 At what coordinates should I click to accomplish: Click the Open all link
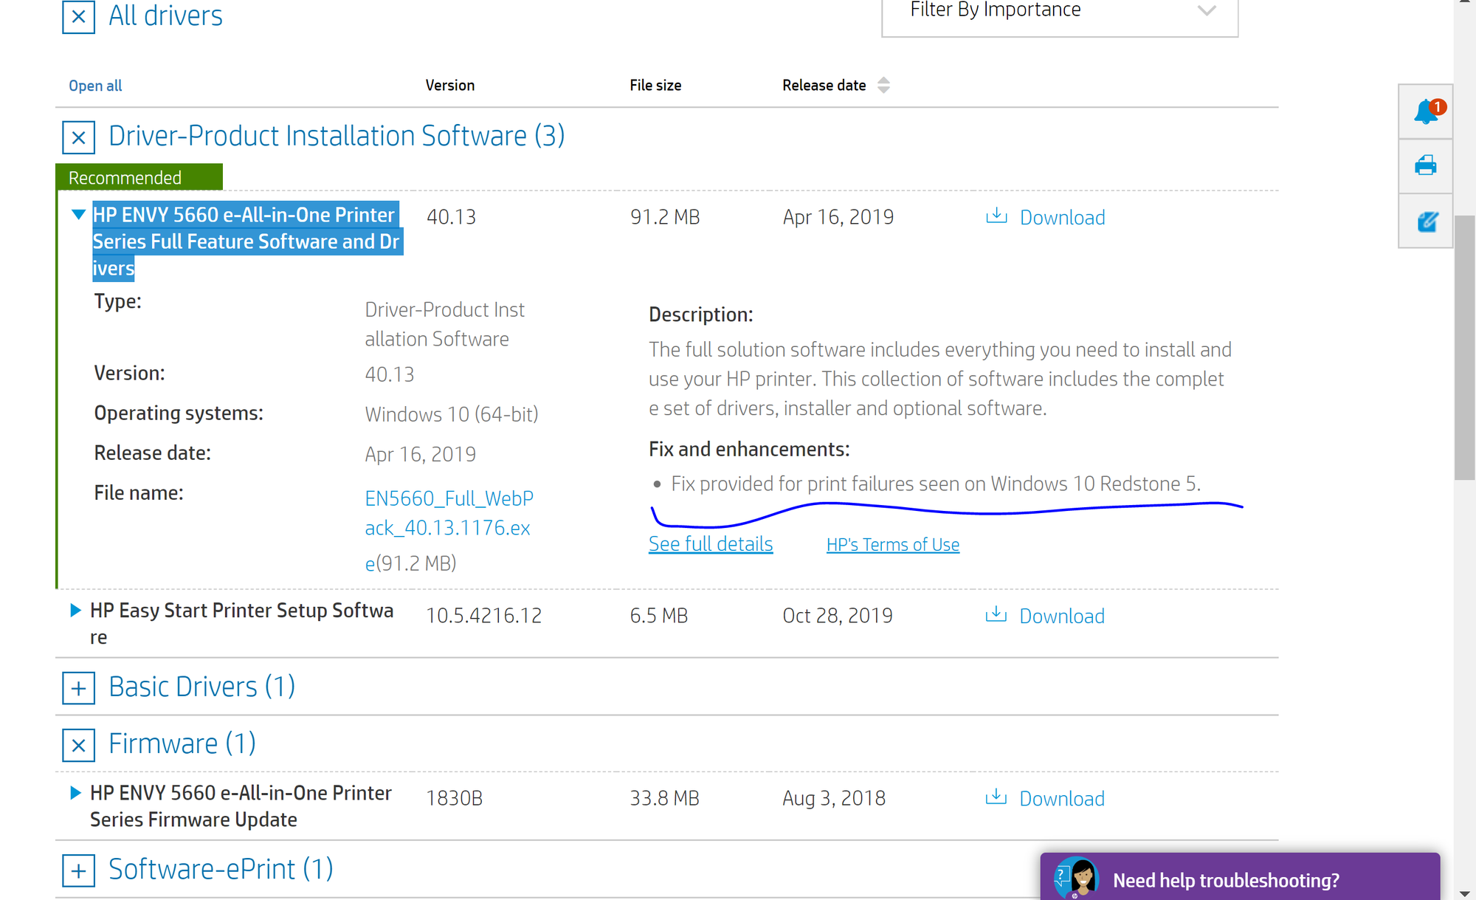94,85
